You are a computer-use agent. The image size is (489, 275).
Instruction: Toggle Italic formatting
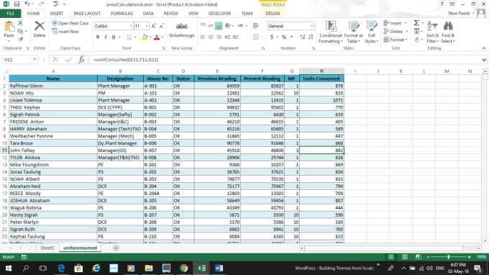pos(106,37)
